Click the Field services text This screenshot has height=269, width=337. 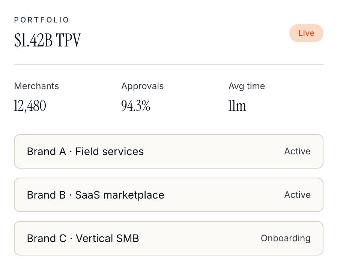110,151
